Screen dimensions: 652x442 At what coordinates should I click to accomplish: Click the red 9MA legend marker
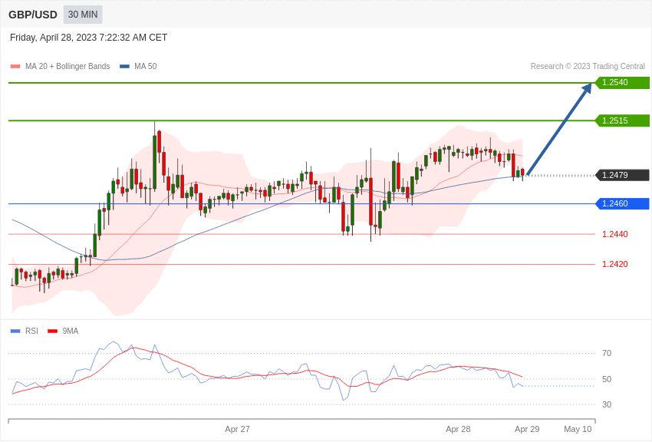[x=52, y=331]
